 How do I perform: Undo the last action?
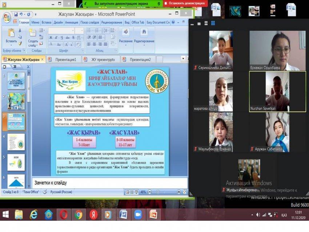tap(21, 15)
